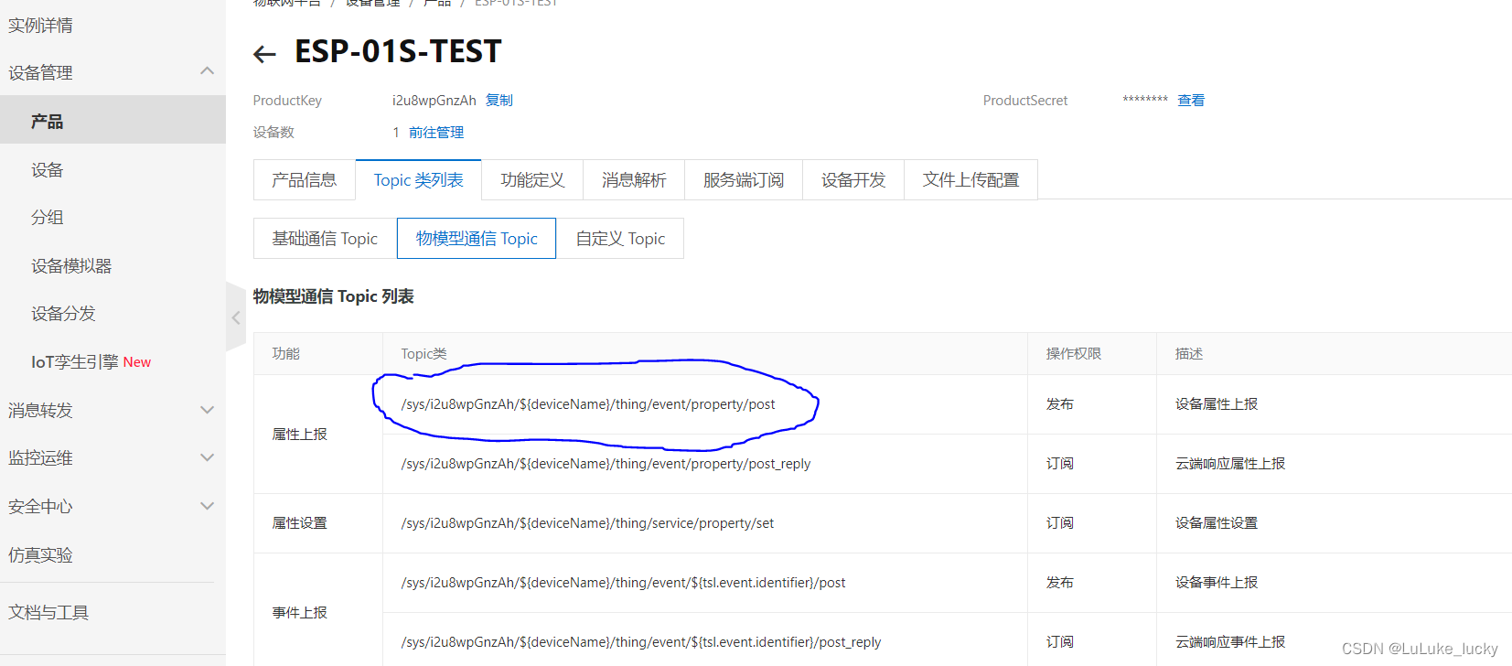This screenshot has height=666, width=1512.
Task: Click the thing/service/property/set topic text
Action: (587, 523)
